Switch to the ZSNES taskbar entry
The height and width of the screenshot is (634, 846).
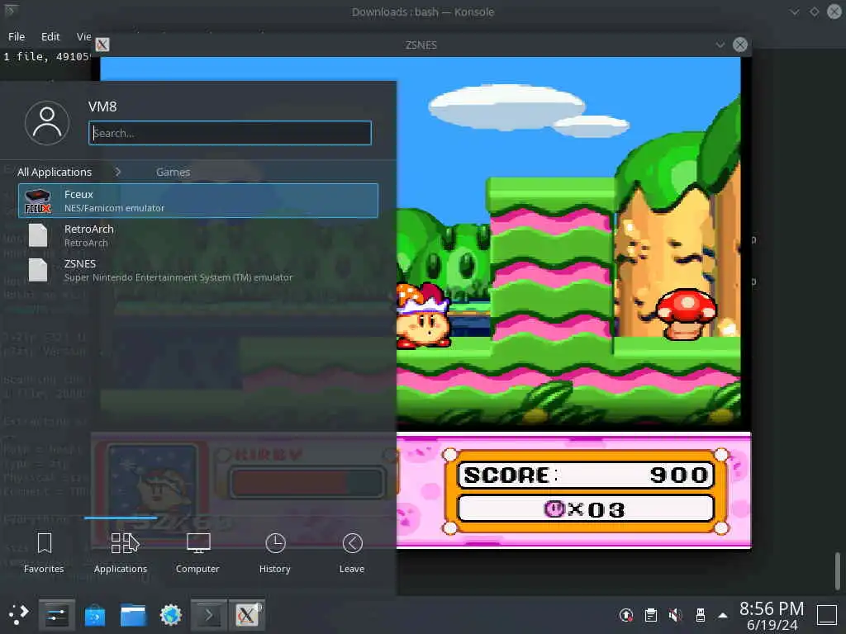pos(246,614)
